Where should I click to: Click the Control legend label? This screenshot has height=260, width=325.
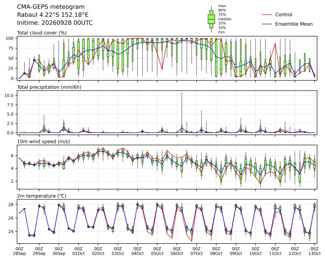(283, 15)
